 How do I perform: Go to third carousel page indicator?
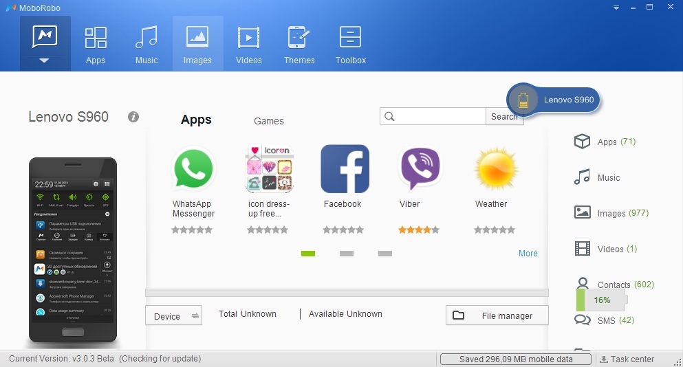[x=385, y=254]
